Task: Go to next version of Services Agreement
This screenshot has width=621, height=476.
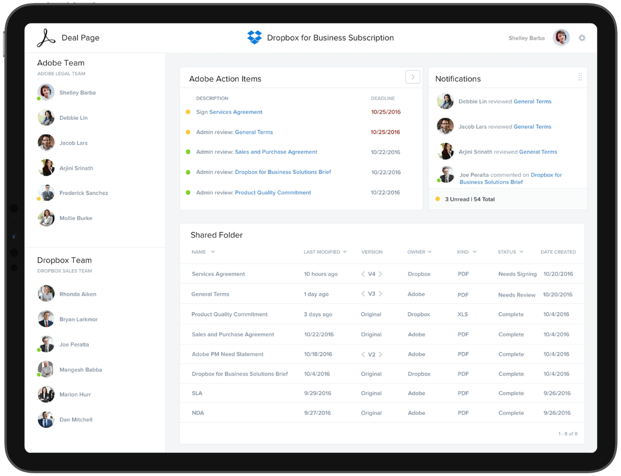Action: click(380, 274)
